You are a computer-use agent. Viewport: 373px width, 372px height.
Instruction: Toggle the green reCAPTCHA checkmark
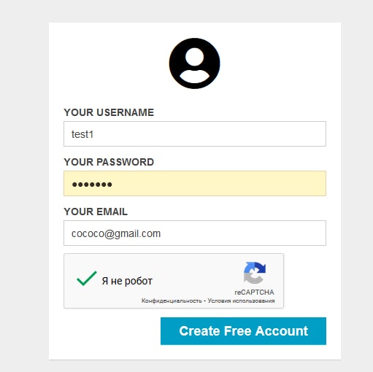(x=87, y=279)
